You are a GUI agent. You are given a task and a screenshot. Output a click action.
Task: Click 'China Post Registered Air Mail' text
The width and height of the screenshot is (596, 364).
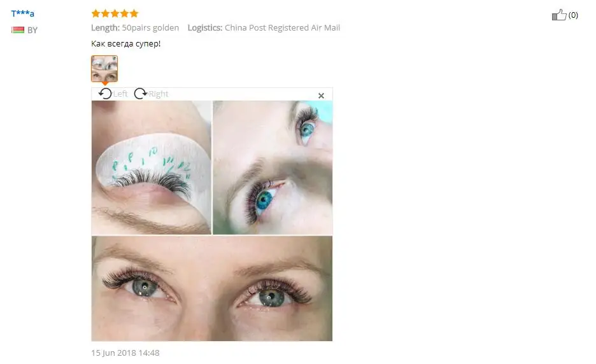[283, 28]
